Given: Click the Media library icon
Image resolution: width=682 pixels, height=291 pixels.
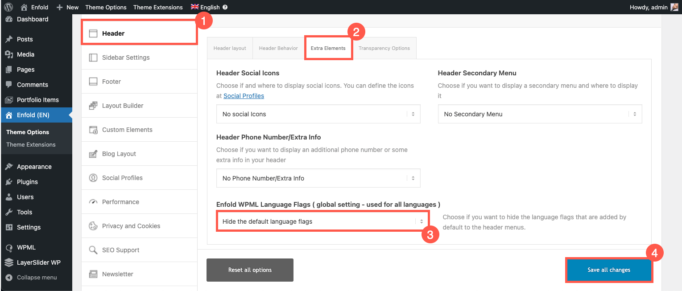Looking at the screenshot, I should coord(9,54).
